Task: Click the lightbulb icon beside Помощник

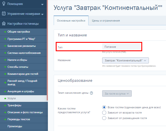Action: pyautogui.click(x=4, y=3)
